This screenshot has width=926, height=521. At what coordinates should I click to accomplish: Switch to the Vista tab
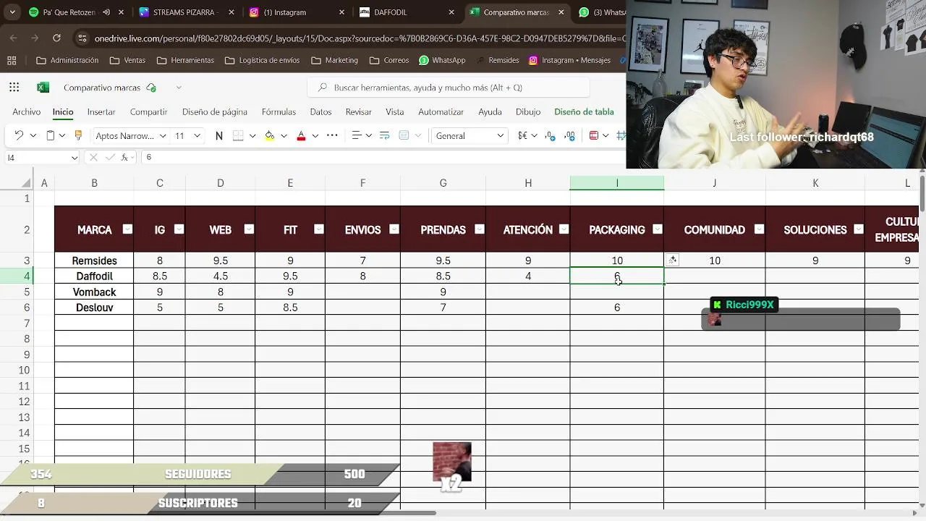coord(395,112)
